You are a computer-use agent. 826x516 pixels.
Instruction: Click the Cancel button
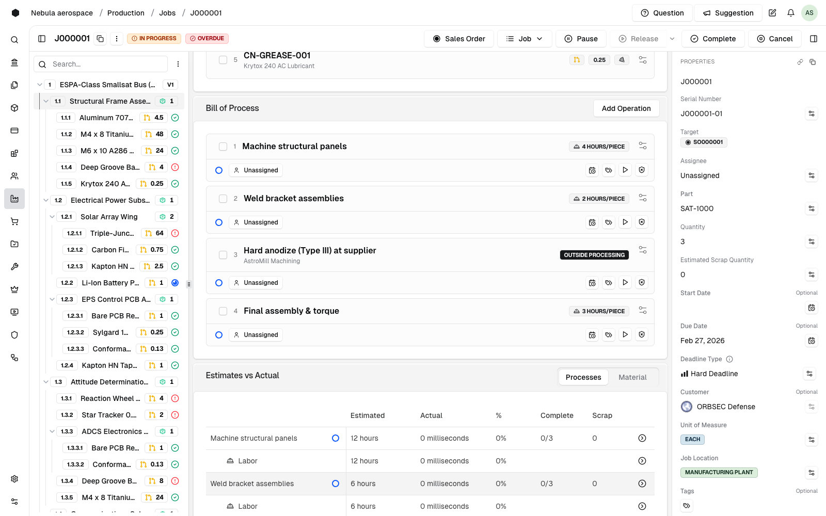click(774, 39)
